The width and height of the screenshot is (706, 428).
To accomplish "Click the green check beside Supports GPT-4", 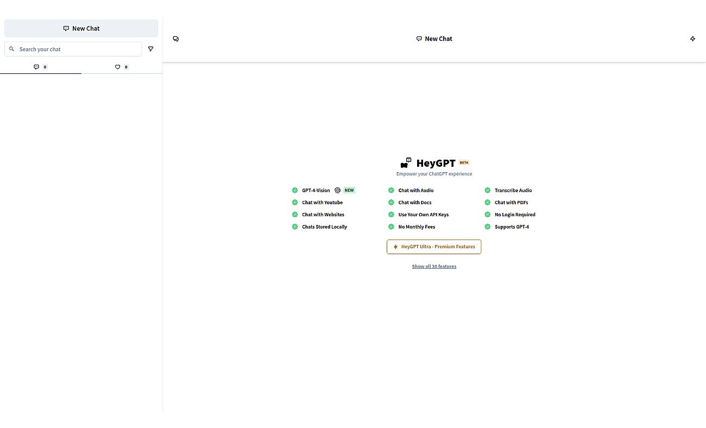I will coord(488,227).
